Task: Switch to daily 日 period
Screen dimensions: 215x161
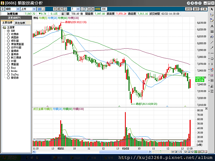Action: point(54,9)
